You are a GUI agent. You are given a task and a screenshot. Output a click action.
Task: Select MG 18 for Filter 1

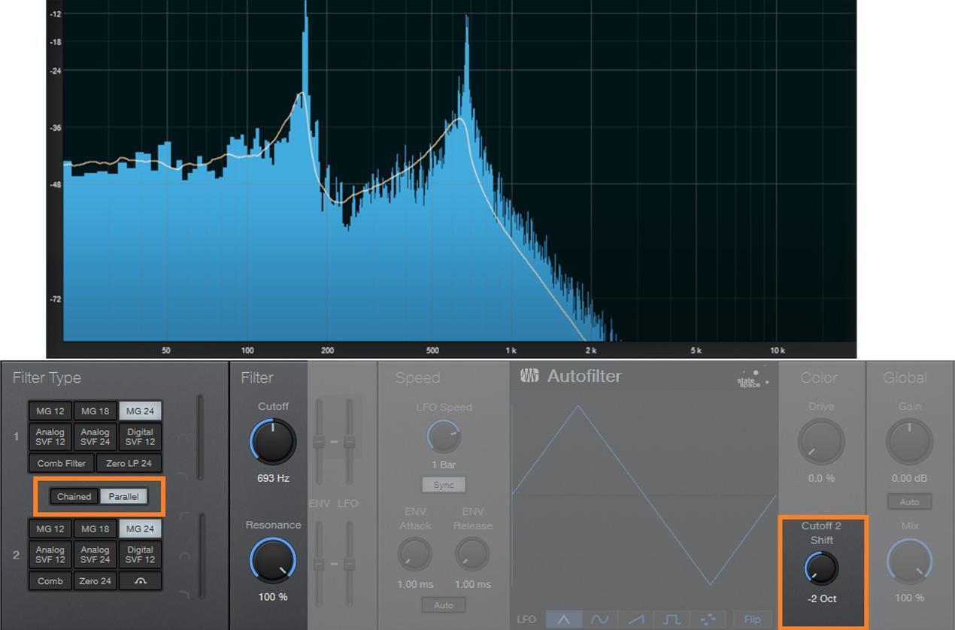point(95,411)
